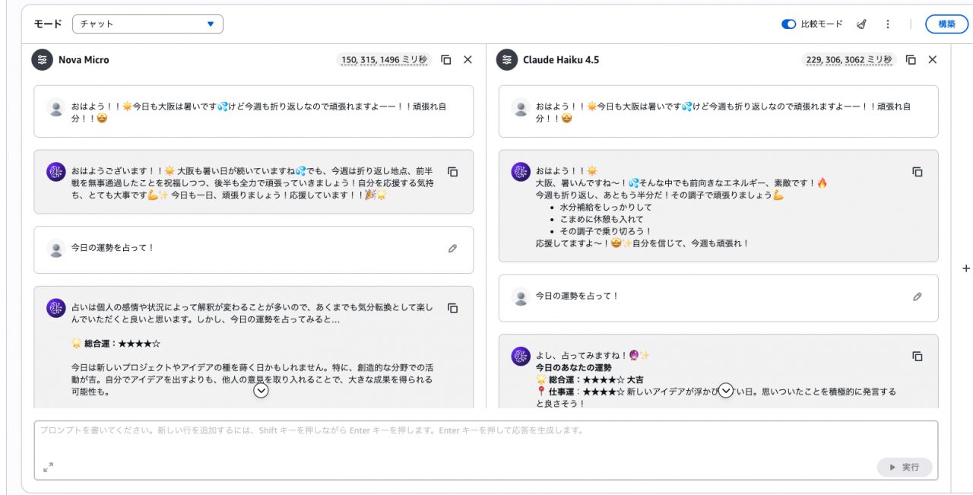
Task: Copy Nova Micro's おはようございます response
Action: [452, 172]
